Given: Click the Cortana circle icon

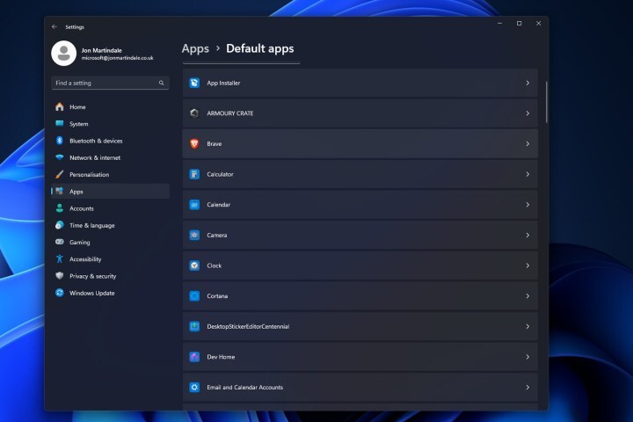Looking at the screenshot, I should (194, 296).
